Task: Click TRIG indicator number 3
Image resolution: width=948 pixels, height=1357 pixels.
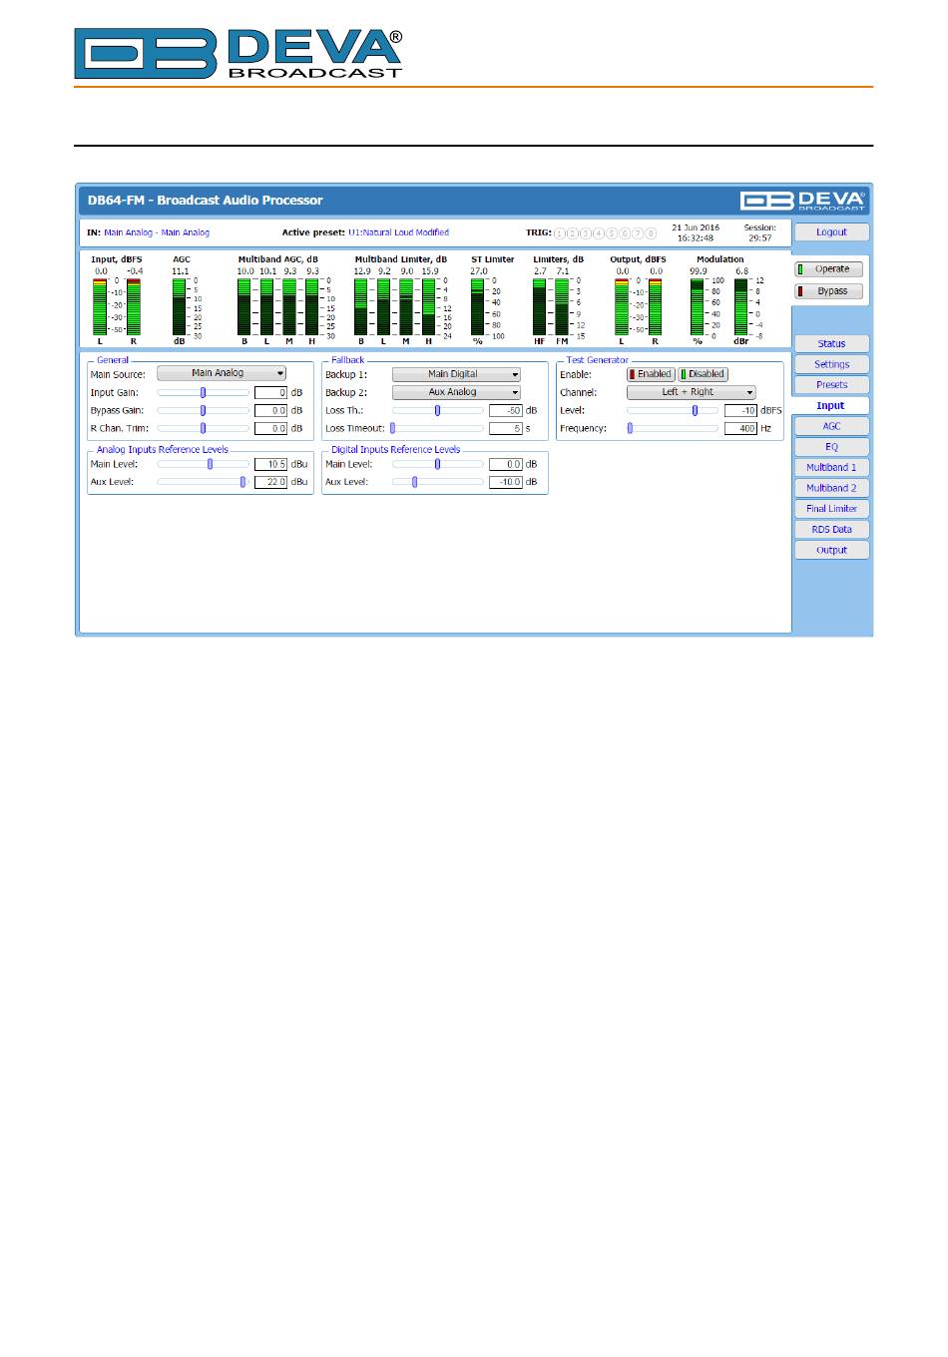Action: click(x=586, y=233)
